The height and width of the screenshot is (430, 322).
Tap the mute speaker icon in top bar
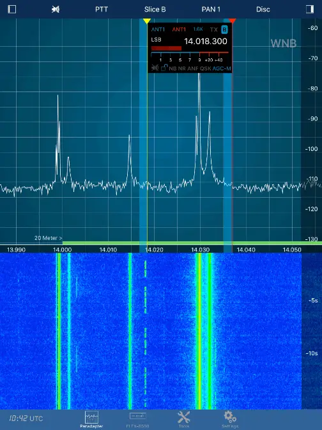click(x=56, y=10)
